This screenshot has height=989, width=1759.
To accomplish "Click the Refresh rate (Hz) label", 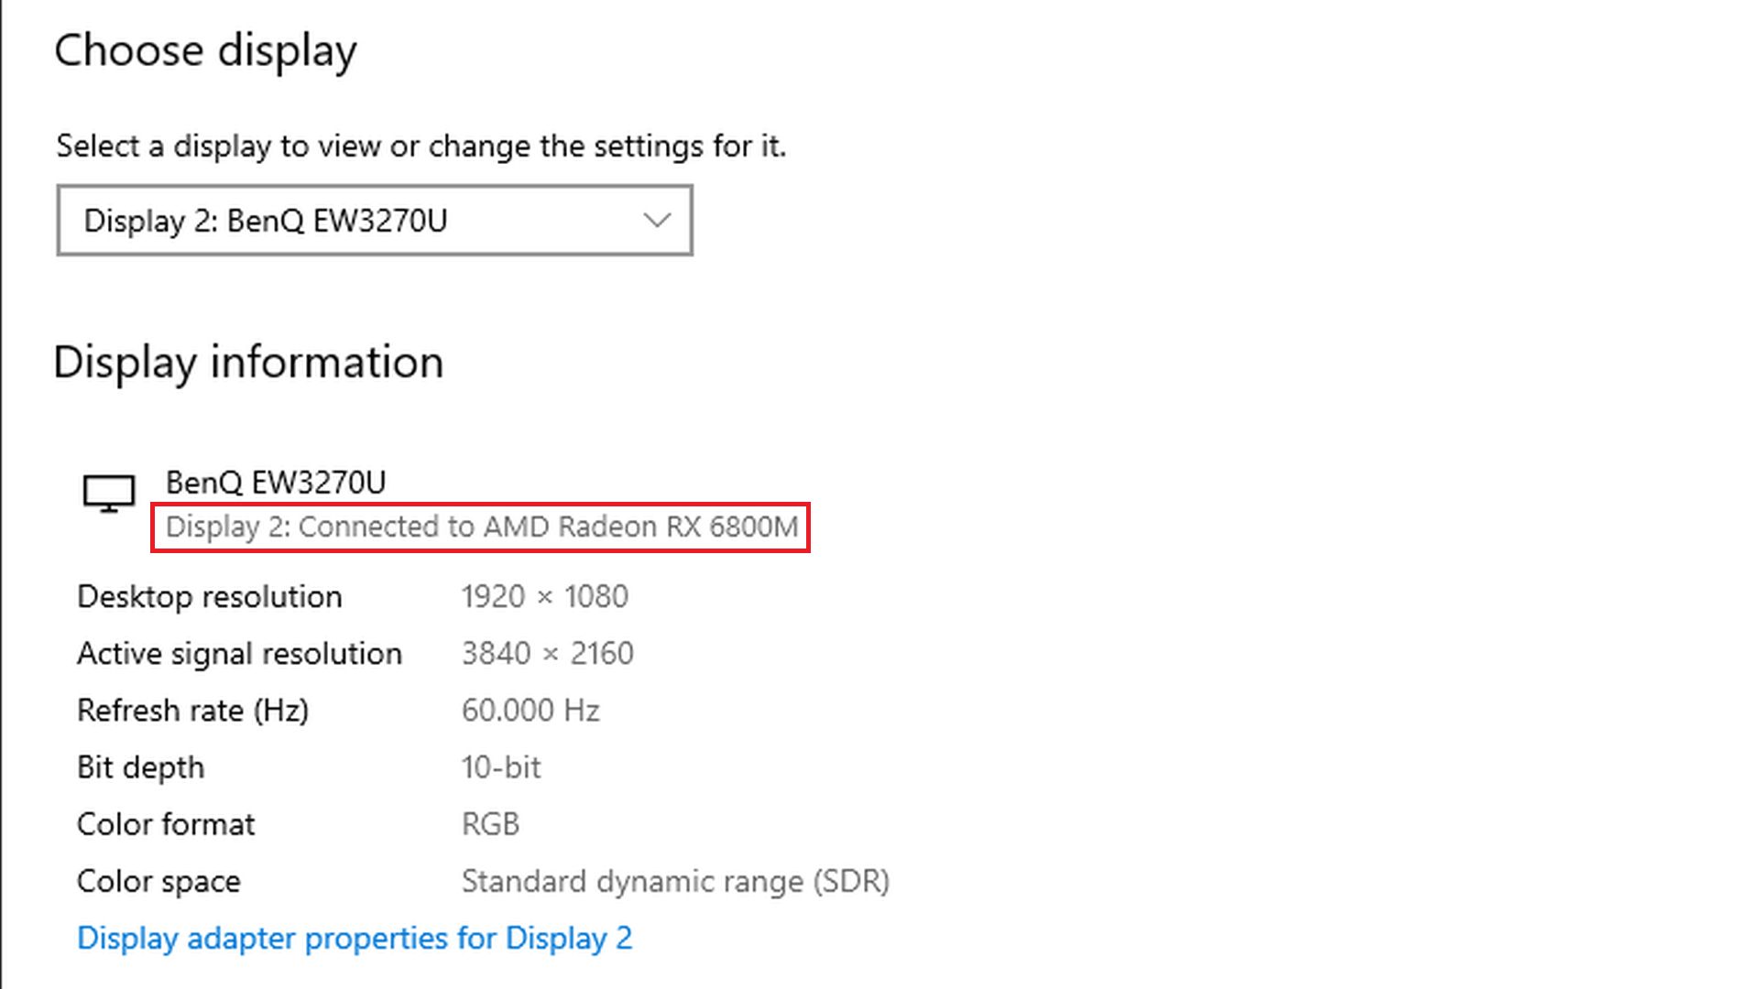I will pos(192,711).
